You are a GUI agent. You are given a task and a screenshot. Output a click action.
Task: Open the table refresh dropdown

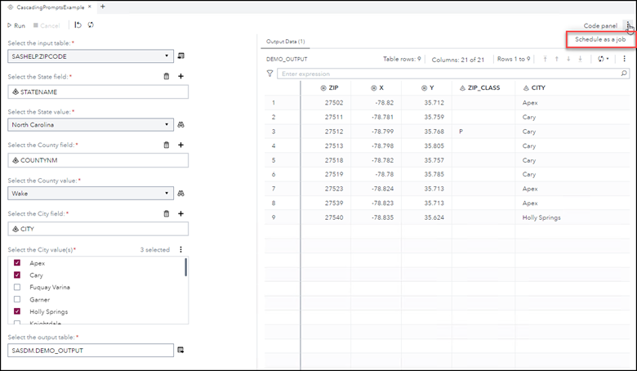(603, 59)
